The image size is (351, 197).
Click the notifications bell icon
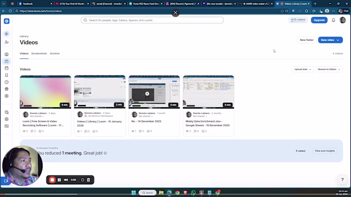coord(333,20)
